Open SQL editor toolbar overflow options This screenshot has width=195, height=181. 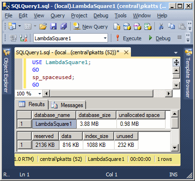click(188, 38)
